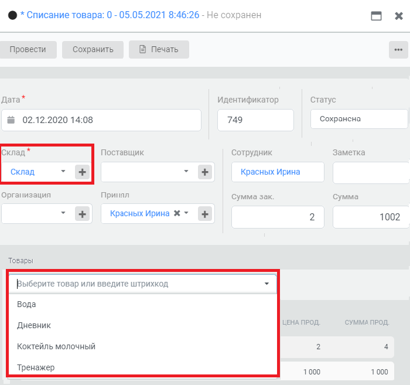Click the Сохранить button
Image resolution: width=410 pixels, height=385 pixels.
93,49
